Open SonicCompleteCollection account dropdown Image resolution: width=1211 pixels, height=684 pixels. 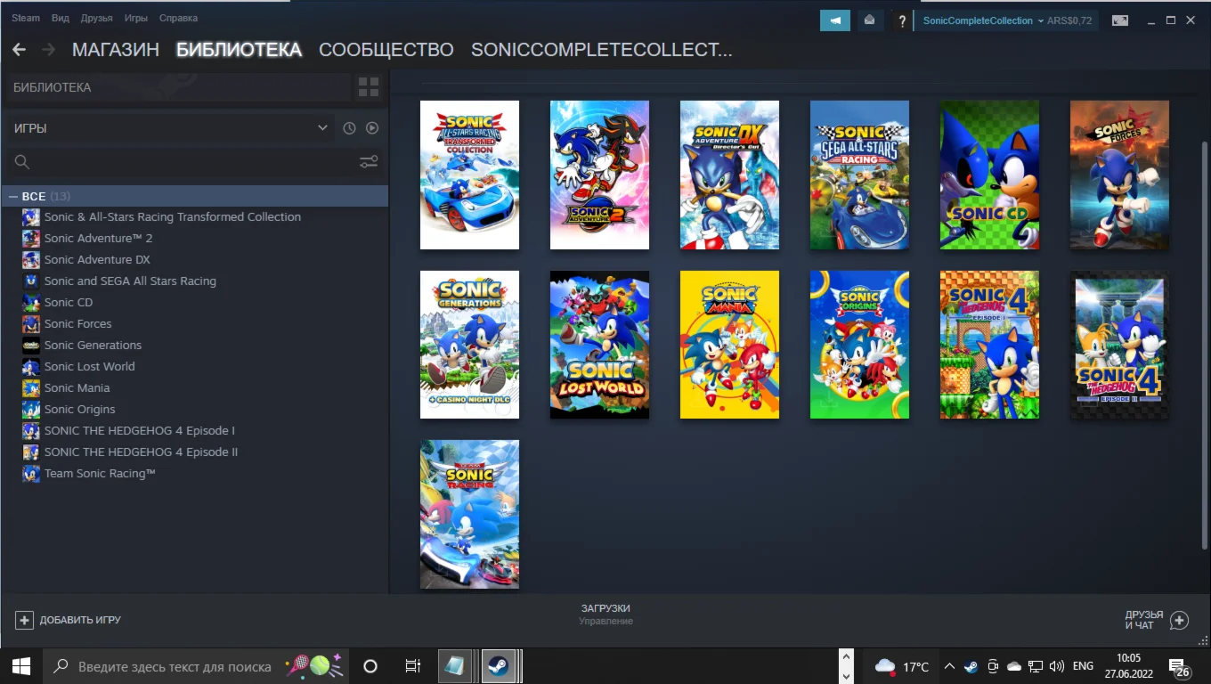tap(983, 20)
